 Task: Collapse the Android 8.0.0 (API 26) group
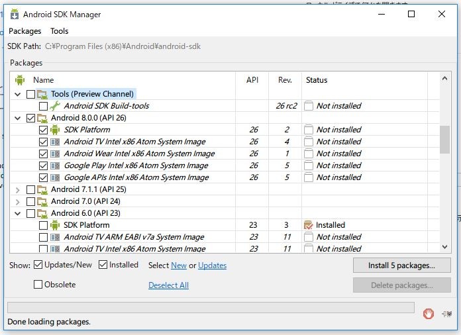pos(18,118)
